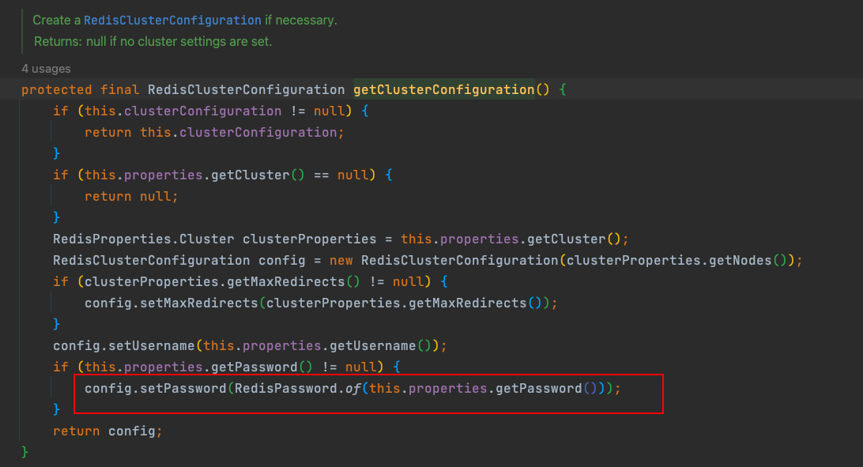Select the "RedisPassword" class reference

285,389
